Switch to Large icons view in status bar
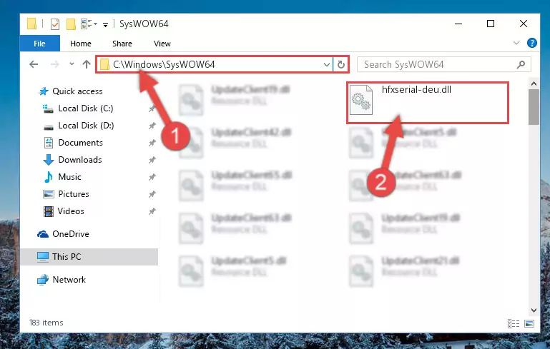 [x=529, y=323]
